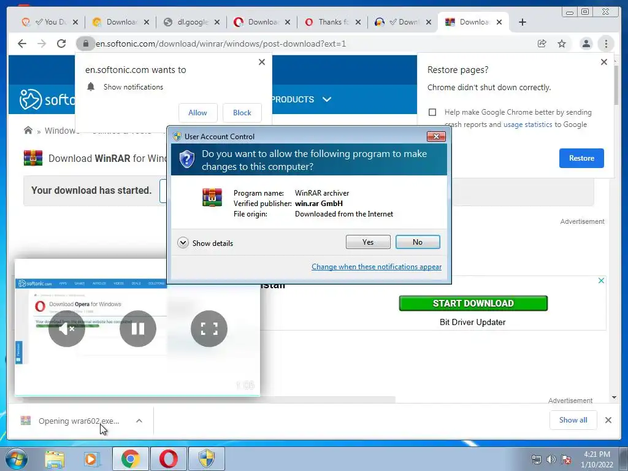
Task: Allow notifications from en.softonic.com
Action: [198, 113]
